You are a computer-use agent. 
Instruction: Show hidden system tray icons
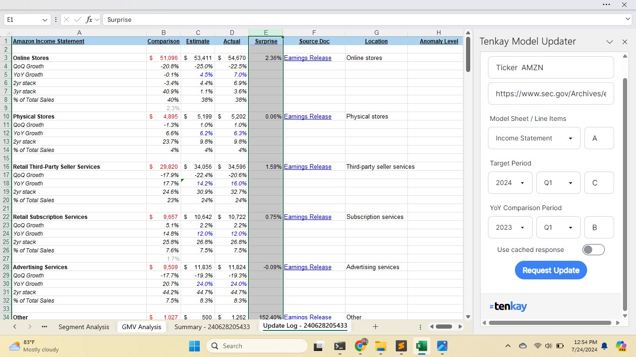pos(508,346)
